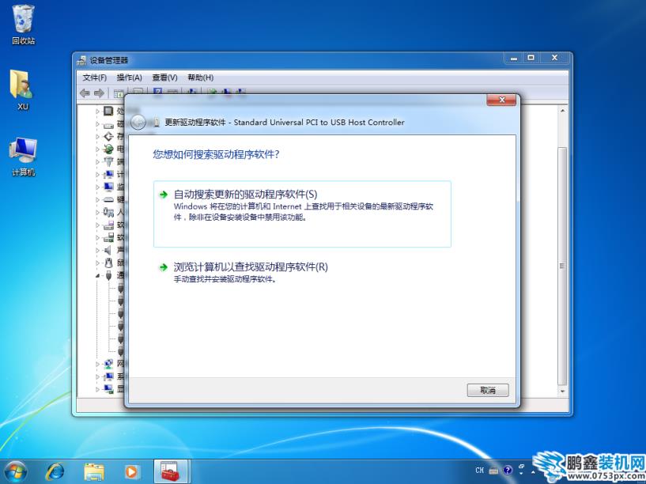Viewport: 646px width, 484px height.
Task: Click the blue Help icon in Device Manager toolbar
Action: [157, 92]
